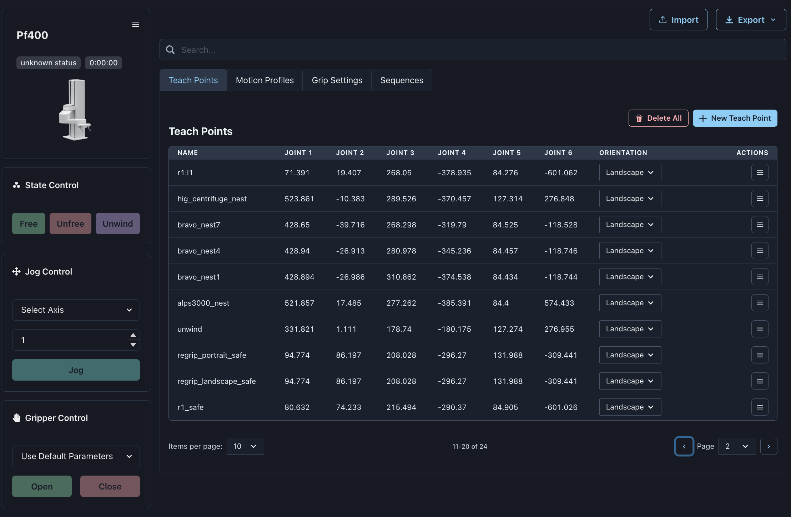Expand the Select Axis dropdown
The width and height of the screenshot is (791, 517).
[x=76, y=310]
